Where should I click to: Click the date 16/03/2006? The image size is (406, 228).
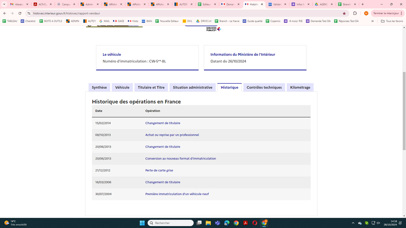[x=103, y=182]
